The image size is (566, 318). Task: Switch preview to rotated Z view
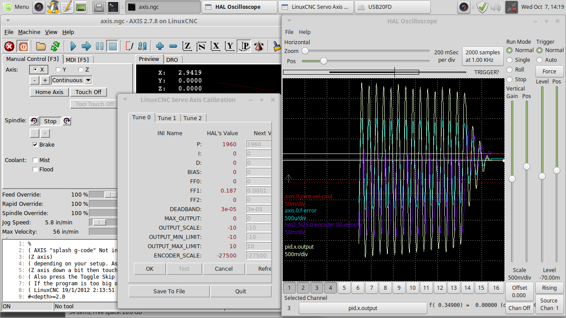click(201, 46)
